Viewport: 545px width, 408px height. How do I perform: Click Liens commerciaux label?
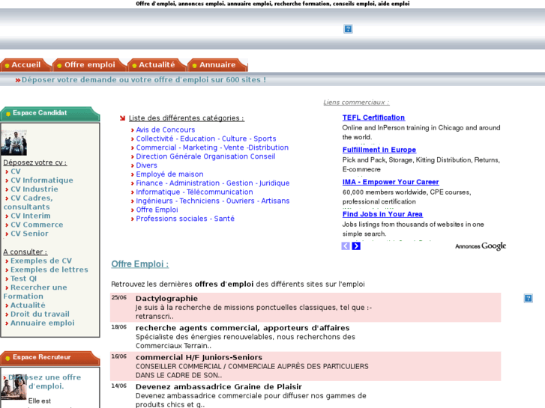pos(356,103)
